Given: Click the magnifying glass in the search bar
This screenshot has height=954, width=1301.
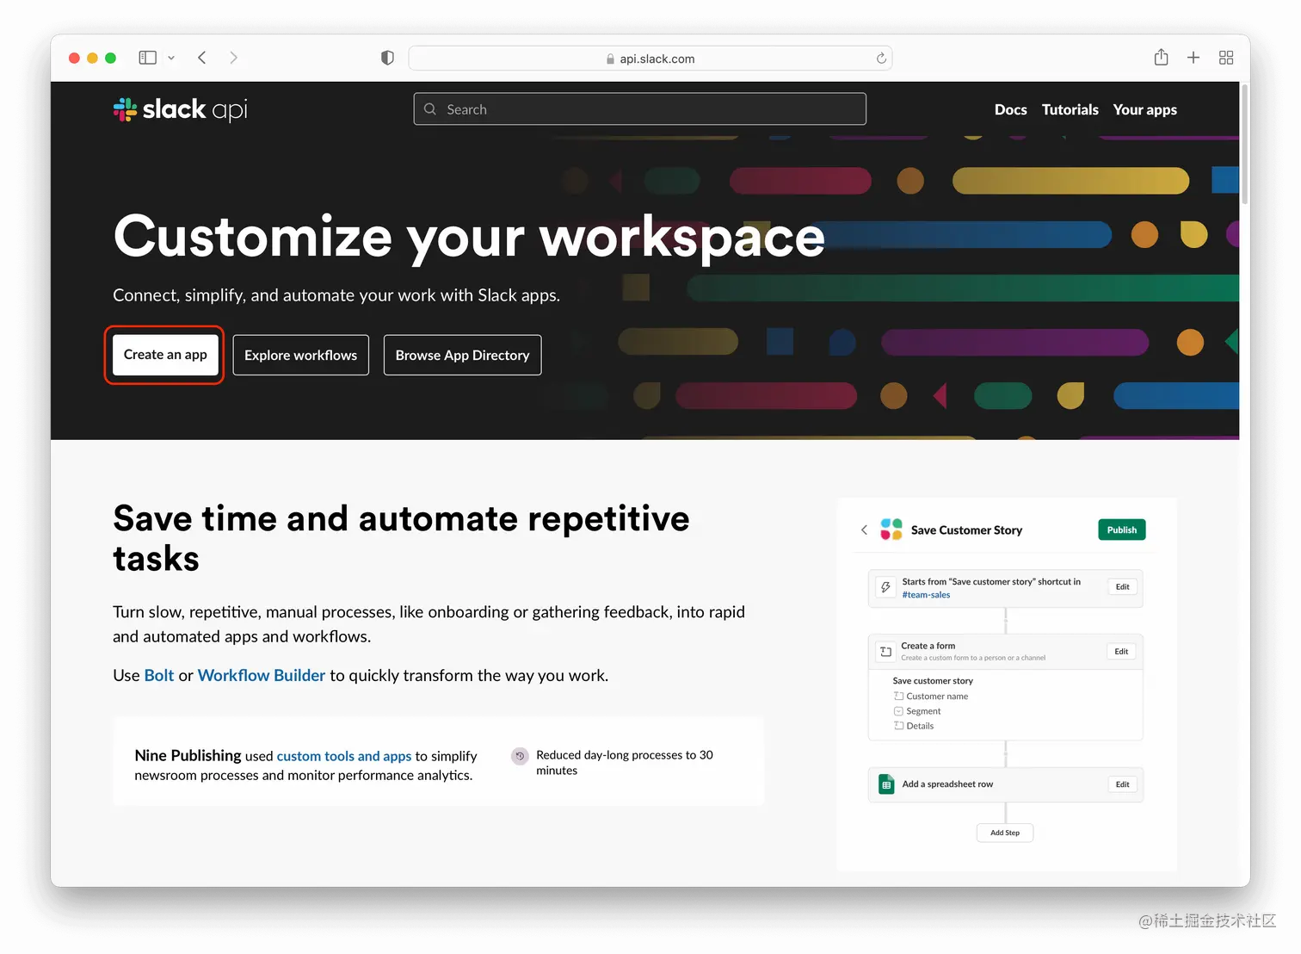Looking at the screenshot, I should tap(430, 108).
